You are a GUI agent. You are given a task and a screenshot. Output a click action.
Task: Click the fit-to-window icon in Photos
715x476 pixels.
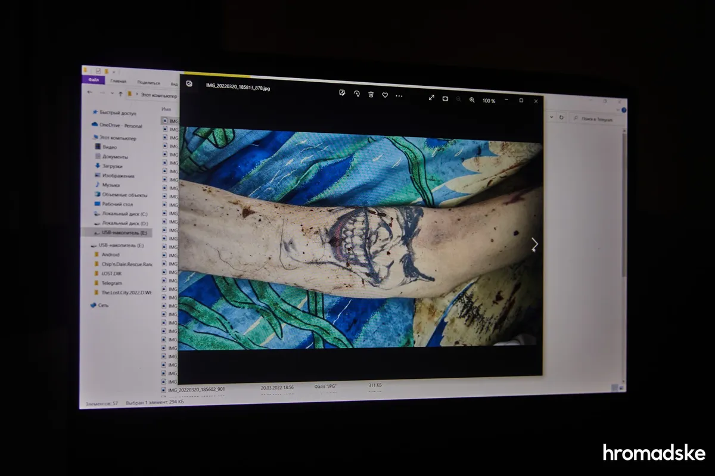(x=445, y=98)
